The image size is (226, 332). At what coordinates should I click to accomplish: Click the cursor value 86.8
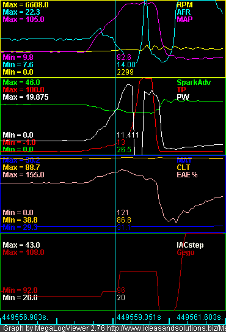pyautogui.click(x=124, y=220)
